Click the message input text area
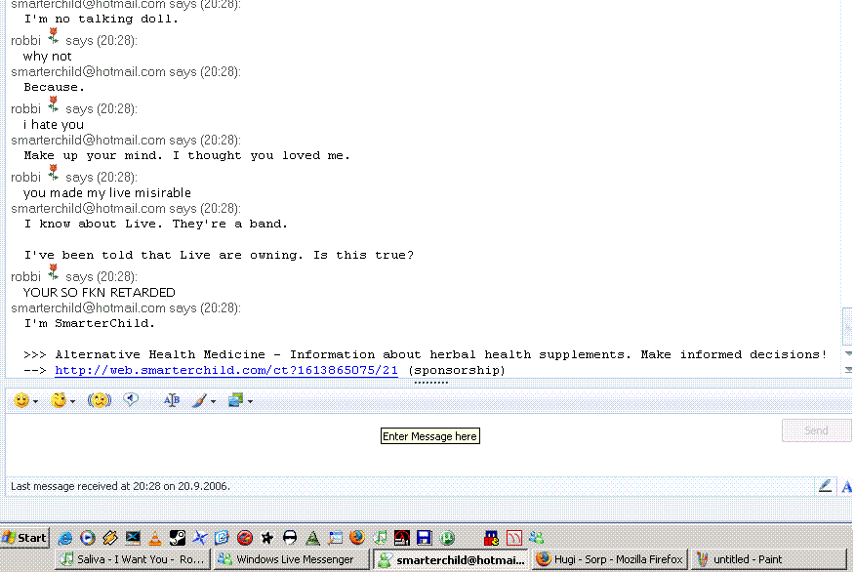855x573 pixels. (392, 444)
